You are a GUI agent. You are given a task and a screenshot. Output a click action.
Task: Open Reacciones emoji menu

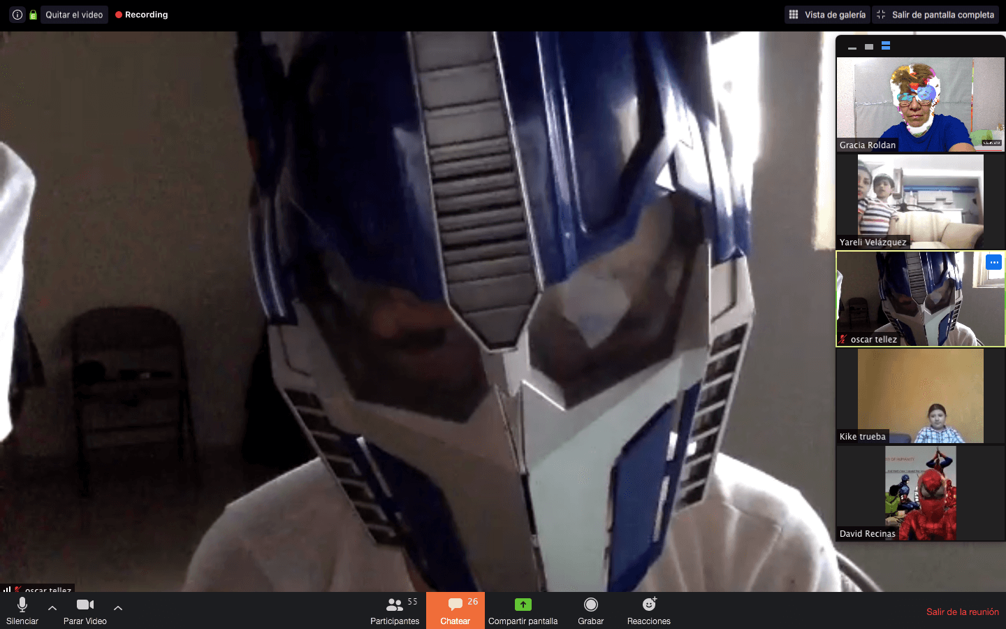[x=649, y=611]
